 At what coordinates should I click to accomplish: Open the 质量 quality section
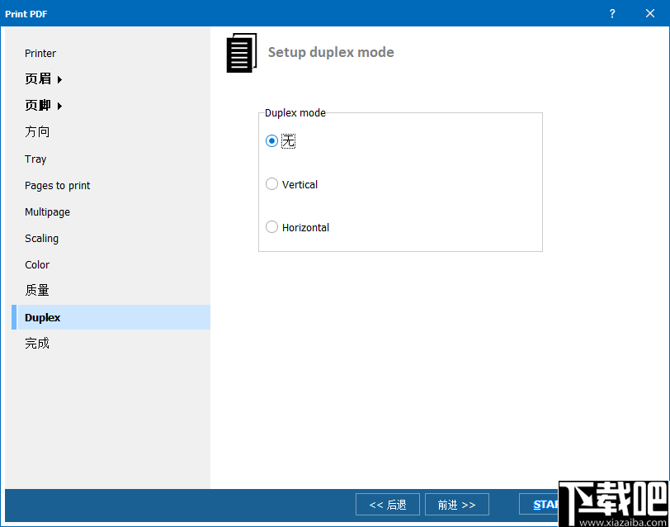click(36, 291)
